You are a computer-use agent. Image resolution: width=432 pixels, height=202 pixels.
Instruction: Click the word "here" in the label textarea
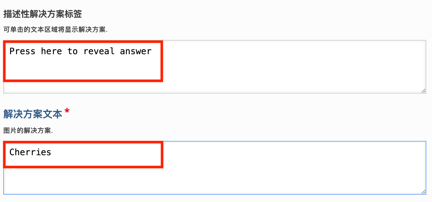51,51
